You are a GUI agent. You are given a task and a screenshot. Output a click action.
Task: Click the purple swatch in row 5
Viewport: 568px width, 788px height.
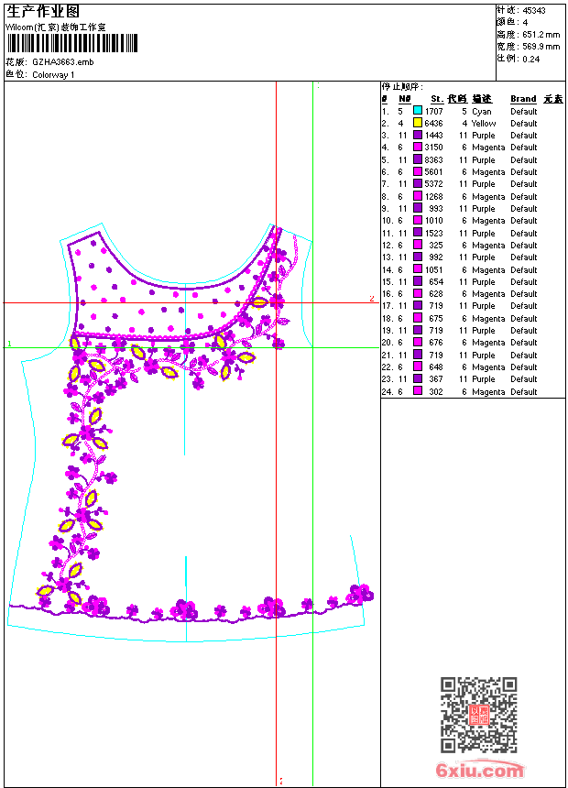pos(418,159)
